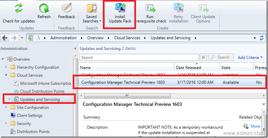268x138 pixels.
Task: Expand the Add Criteria dropdown
Action: [x=250, y=58]
